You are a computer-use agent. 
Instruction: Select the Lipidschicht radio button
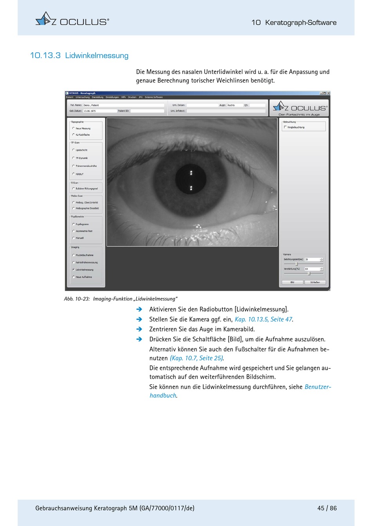coord(73,150)
